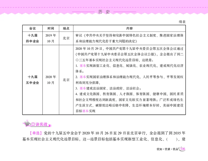Click the 地点 column header
This screenshot has height=161, width=208.
pos(66,28)
